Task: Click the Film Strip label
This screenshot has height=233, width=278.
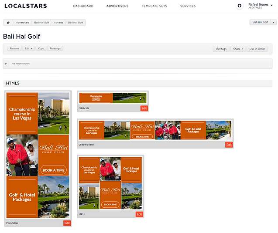Action: click(x=12, y=223)
